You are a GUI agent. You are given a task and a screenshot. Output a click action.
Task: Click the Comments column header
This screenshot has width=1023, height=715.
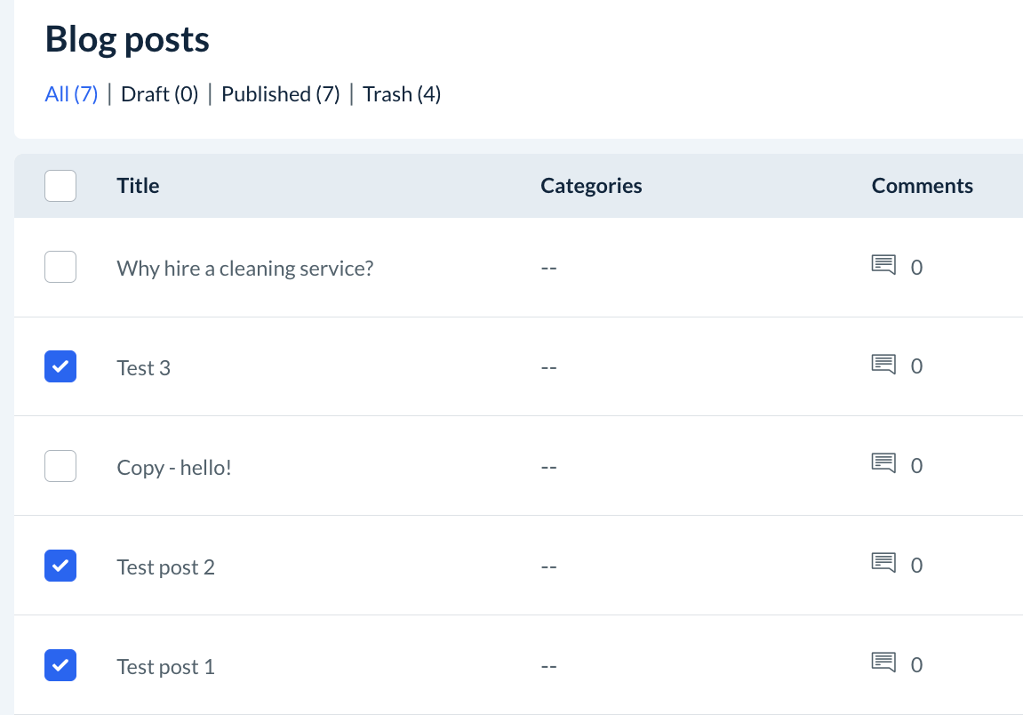pyautogui.click(x=922, y=186)
